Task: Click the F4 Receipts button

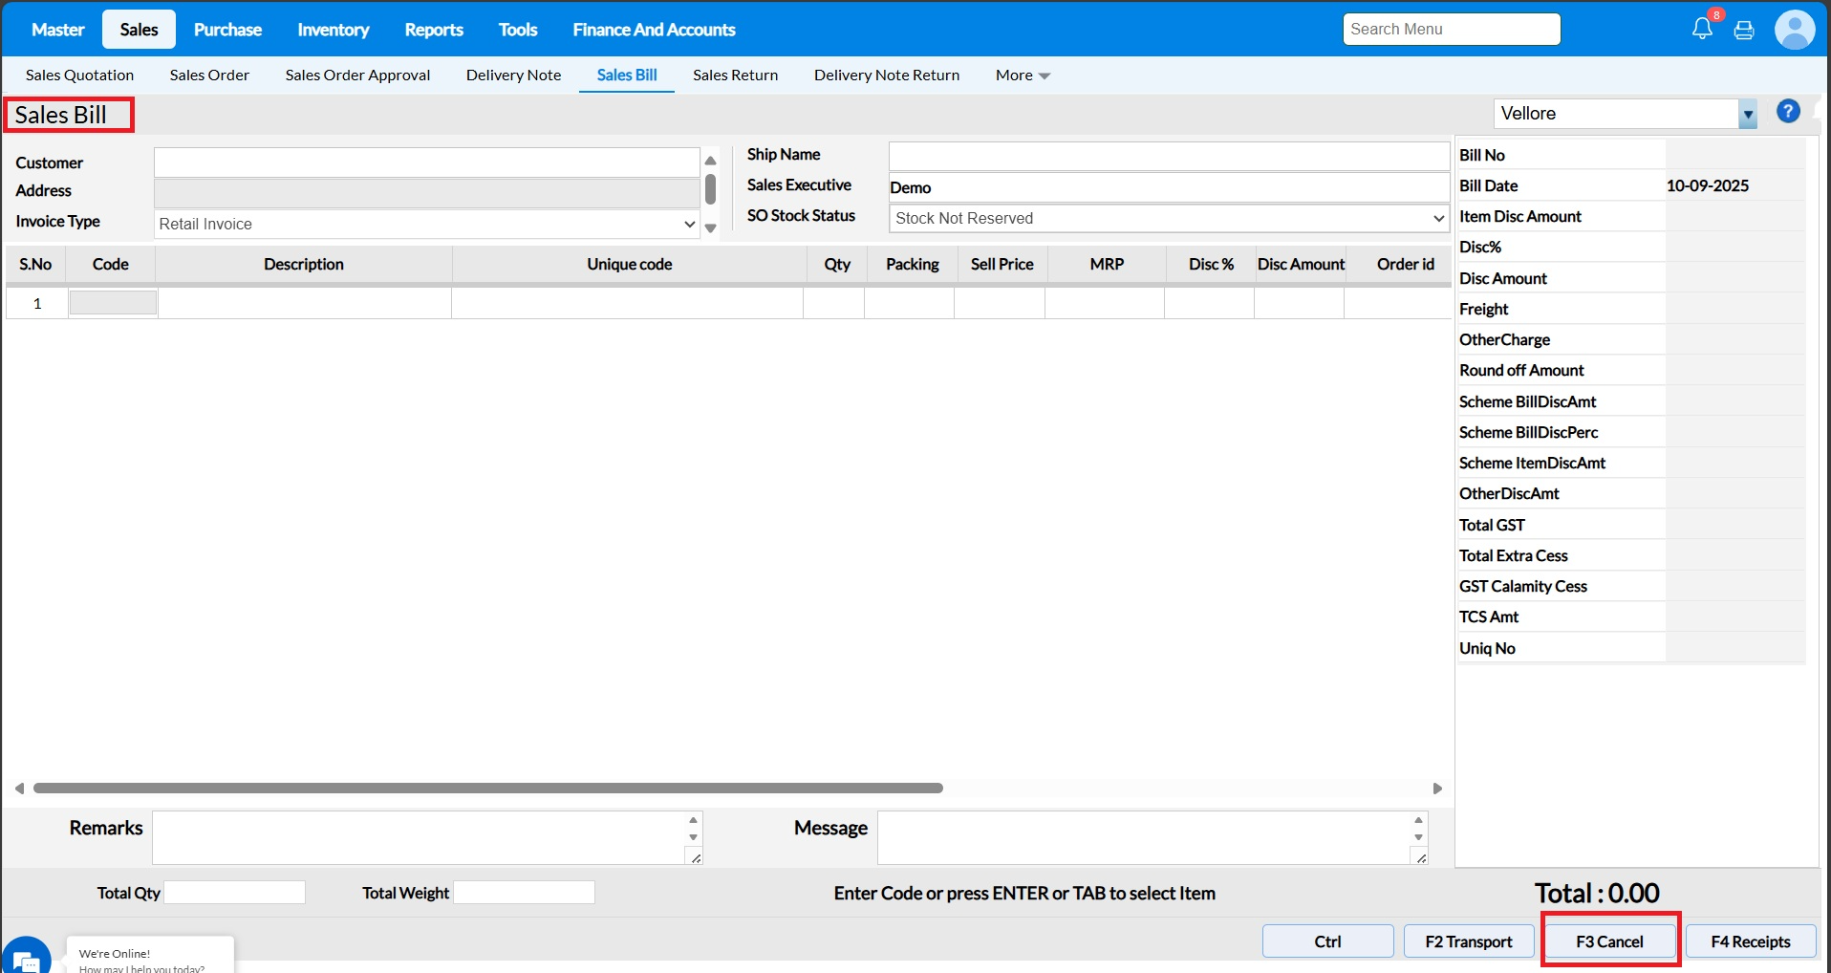Action: tap(1750, 941)
